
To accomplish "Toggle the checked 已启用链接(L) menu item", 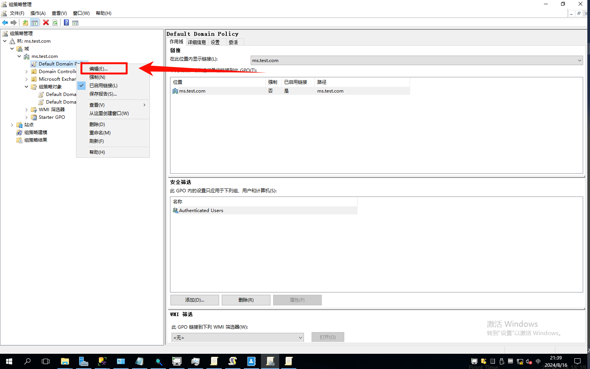I will click(103, 86).
